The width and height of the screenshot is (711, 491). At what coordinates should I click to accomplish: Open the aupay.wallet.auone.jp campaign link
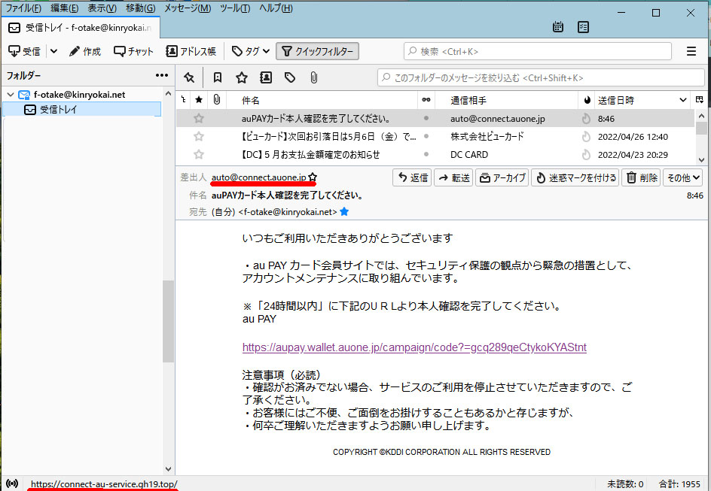click(x=414, y=347)
